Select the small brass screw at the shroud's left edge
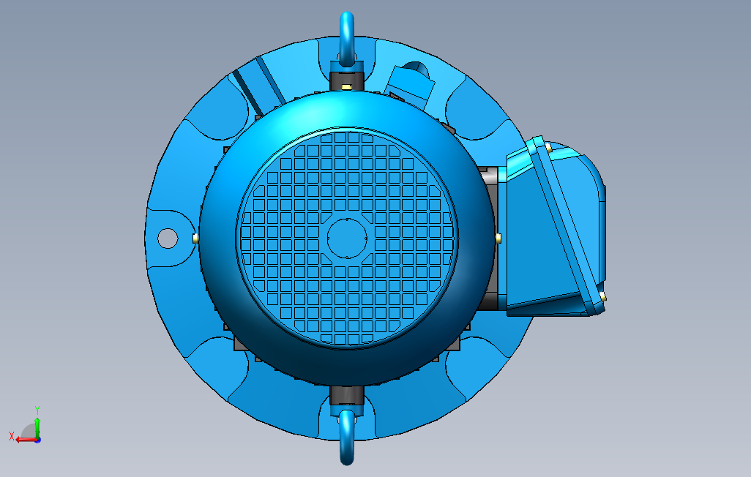The height and width of the screenshot is (477, 751). [x=195, y=238]
